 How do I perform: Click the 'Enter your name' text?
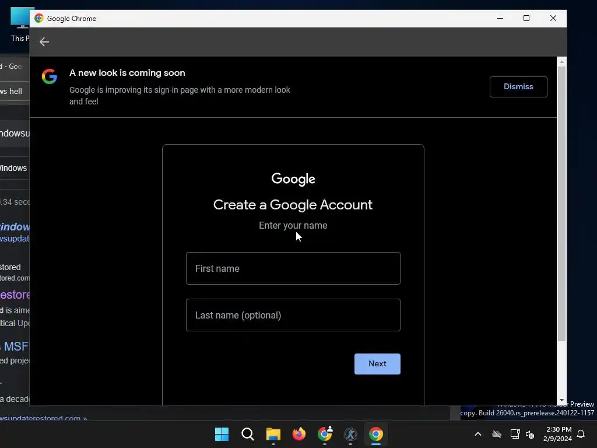[293, 226]
